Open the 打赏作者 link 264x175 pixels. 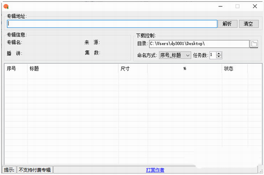[x=155, y=170]
